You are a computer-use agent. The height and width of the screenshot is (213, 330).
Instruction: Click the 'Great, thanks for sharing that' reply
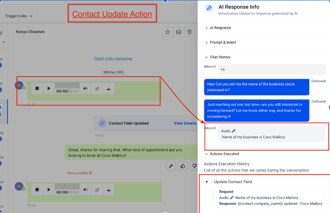pyautogui.click(x=131, y=152)
